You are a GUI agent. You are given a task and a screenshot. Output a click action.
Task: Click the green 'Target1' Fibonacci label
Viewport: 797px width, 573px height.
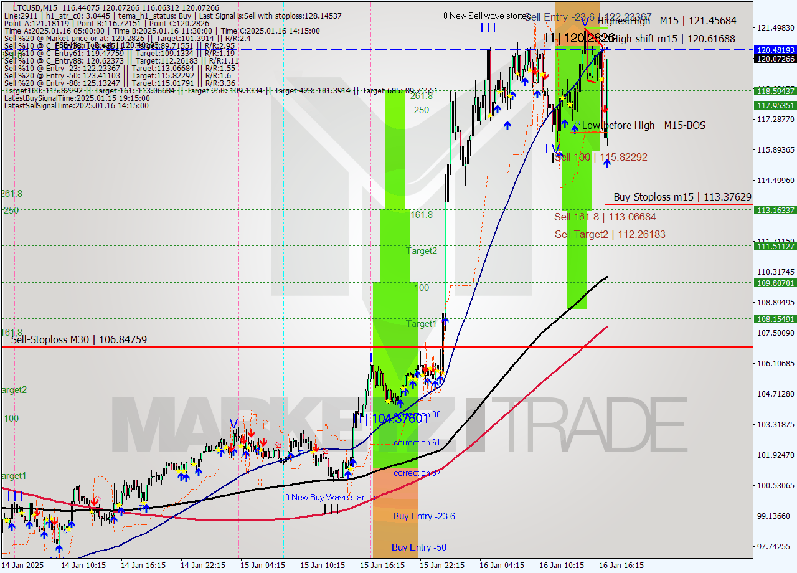[x=422, y=324]
